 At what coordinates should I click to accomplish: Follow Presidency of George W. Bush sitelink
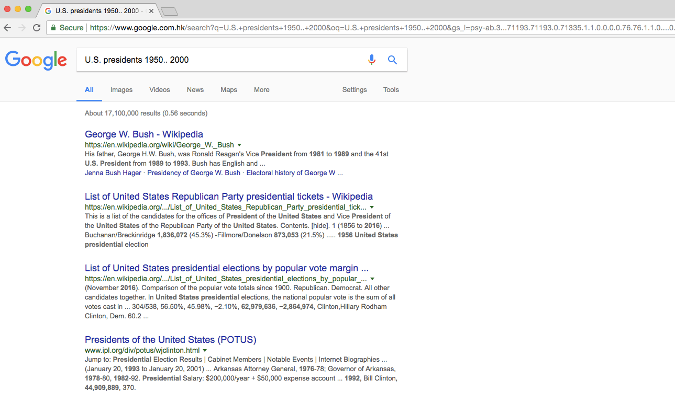point(194,173)
